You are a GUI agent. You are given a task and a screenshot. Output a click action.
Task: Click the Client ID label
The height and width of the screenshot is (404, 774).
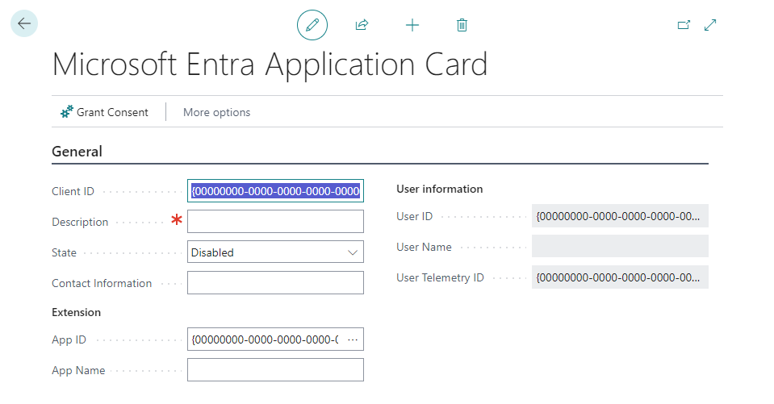click(x=73, y=191)
